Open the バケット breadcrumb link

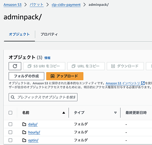tap(37, 5)
